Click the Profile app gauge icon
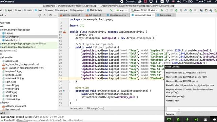The image size is (217, 122). coord(186,10)
